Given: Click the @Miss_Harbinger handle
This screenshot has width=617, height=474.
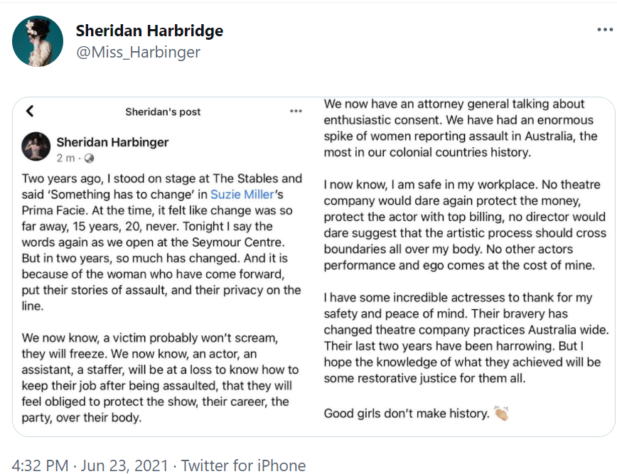Looking at the screenshot, I should click(x=138, y=53).
